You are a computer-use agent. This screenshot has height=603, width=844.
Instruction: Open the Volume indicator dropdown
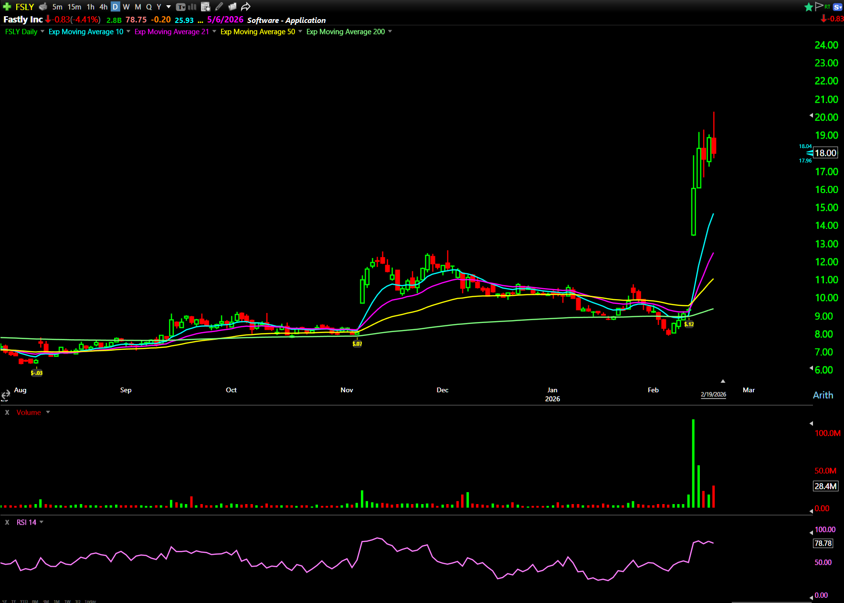(x=48, y=412)
